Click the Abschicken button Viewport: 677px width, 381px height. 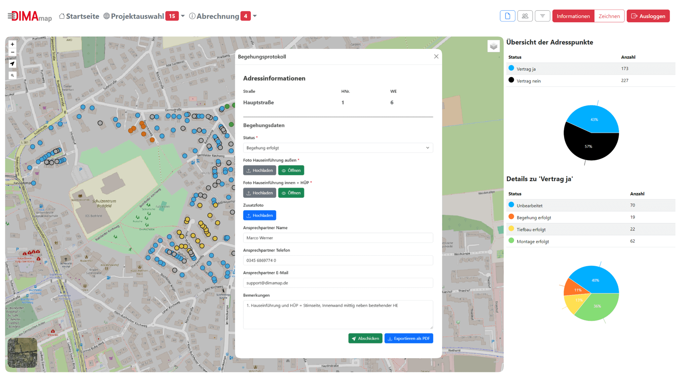click(365, 338)
